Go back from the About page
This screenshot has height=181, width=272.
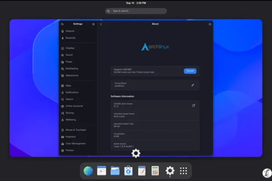[101, 24]
